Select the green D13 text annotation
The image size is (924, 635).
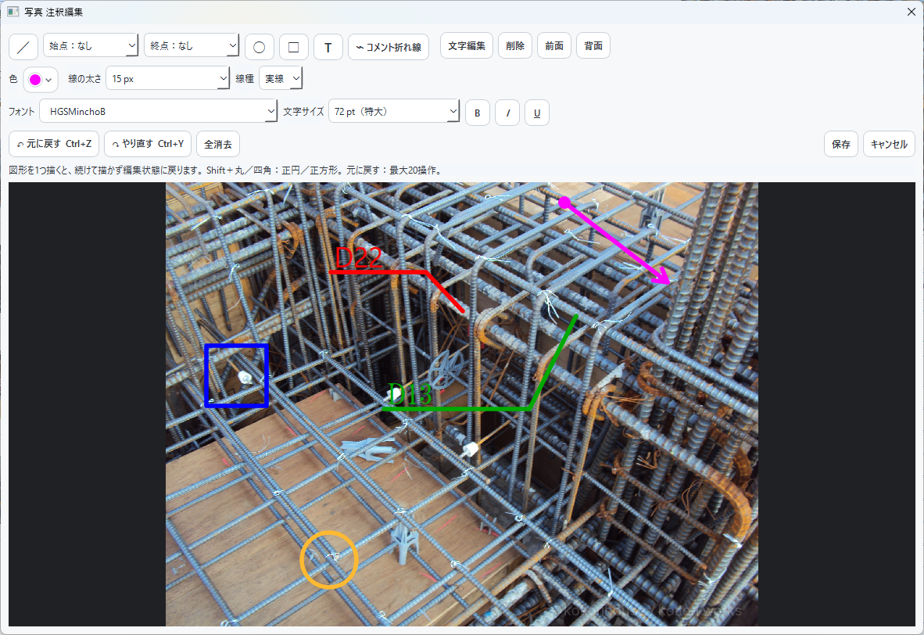coord(410,394)
